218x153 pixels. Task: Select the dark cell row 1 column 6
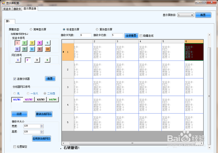194,52
